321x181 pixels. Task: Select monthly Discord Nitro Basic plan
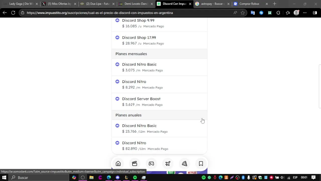click(x=159, y=67)
